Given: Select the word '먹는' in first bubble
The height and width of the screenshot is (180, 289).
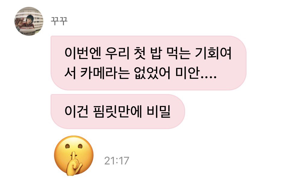Looking at the screenshot, I should tap(178, 53).
